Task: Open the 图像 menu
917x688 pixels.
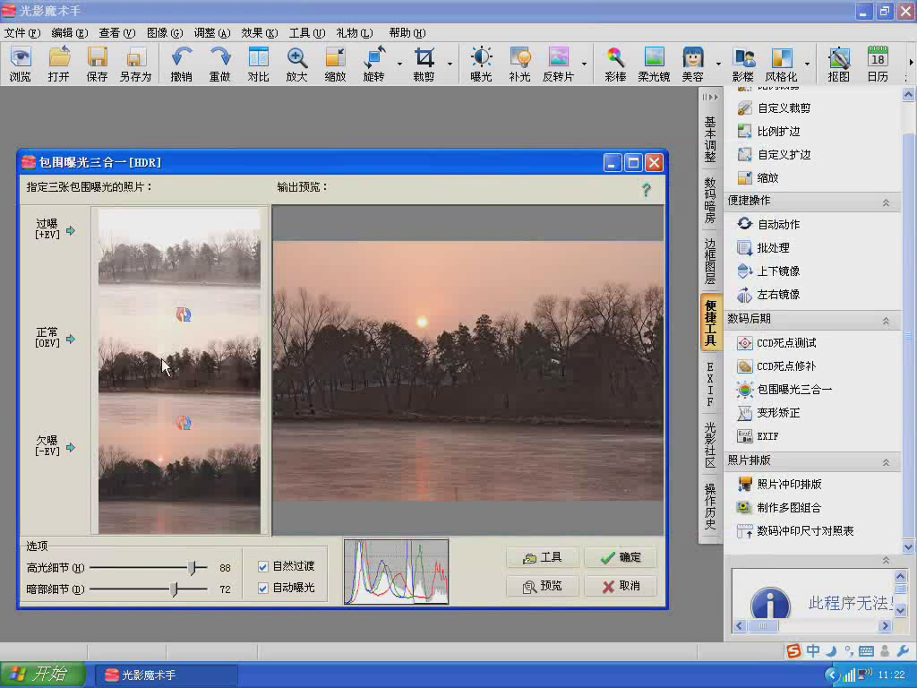Action: tap(165, 33)
